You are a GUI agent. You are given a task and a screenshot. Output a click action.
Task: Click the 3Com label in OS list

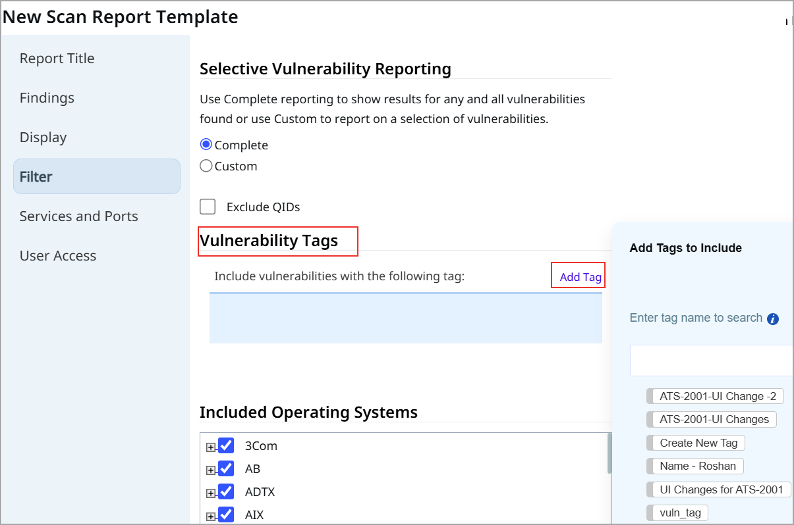[x=261, y=446]
